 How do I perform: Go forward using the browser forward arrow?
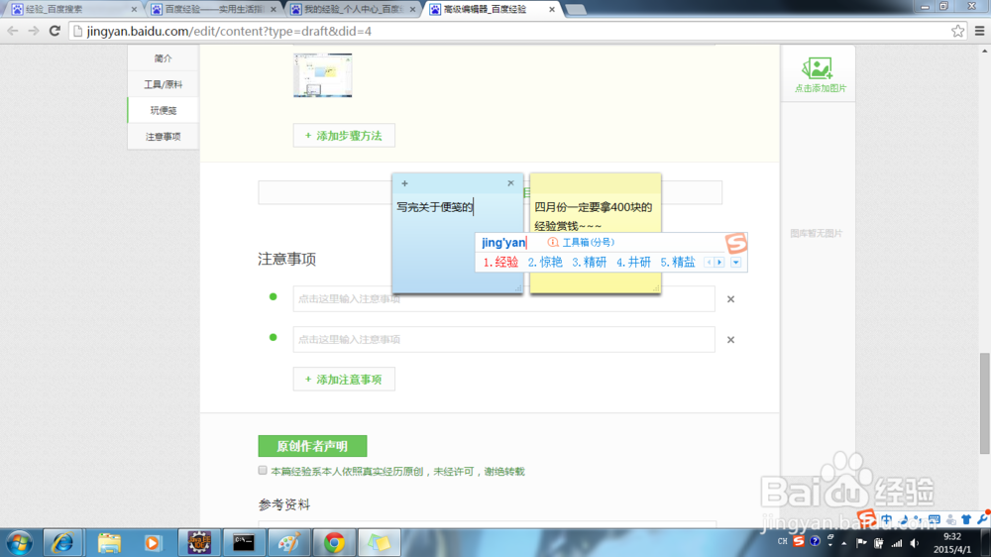[33, 31]
